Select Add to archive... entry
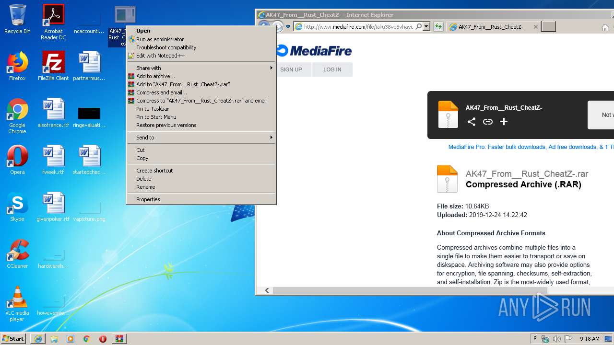Screen dimensions: 614x345 point(201,76)
